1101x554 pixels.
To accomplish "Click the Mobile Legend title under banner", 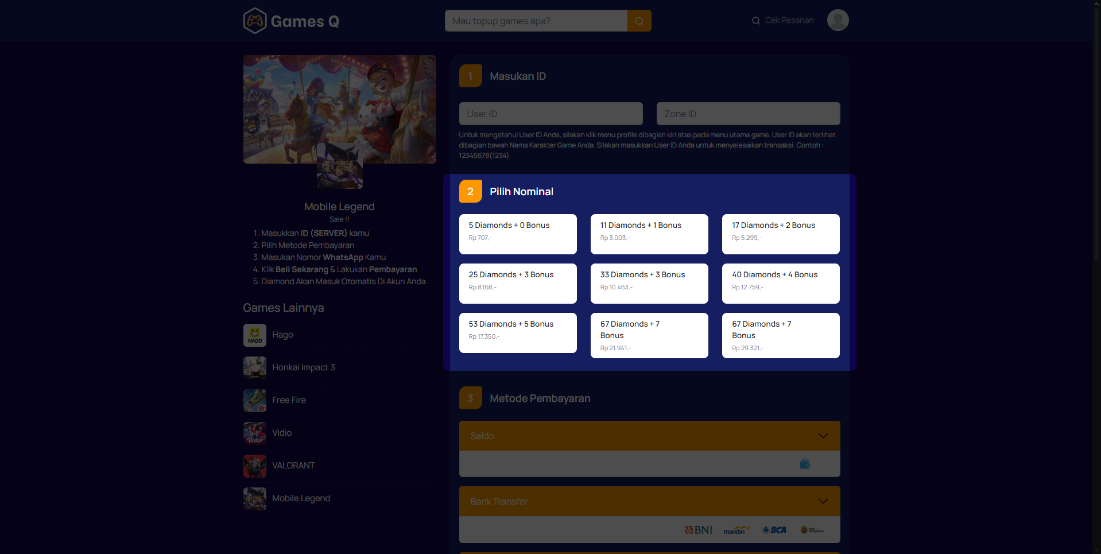I will pos(339,207).
